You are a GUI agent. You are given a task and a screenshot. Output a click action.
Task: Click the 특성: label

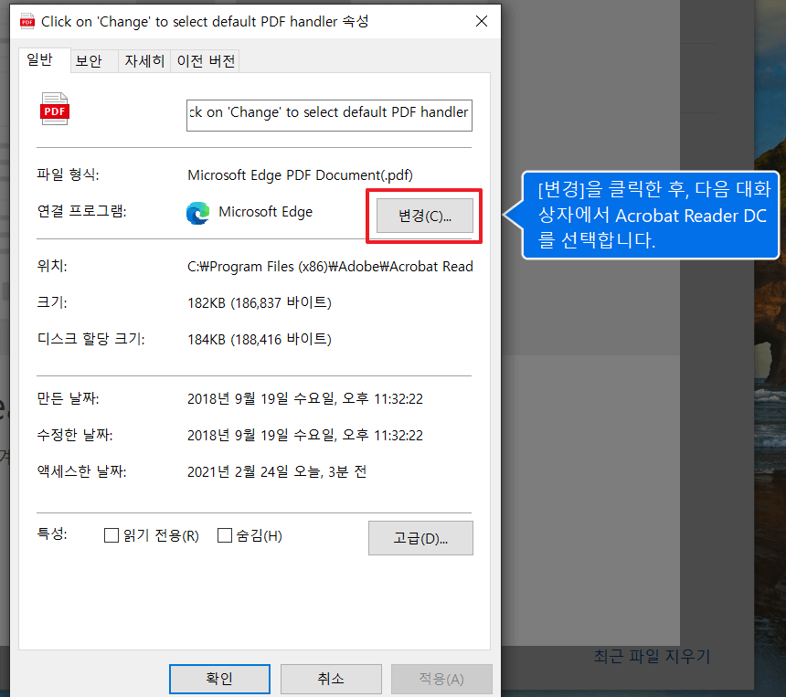[x=52, y=533]
